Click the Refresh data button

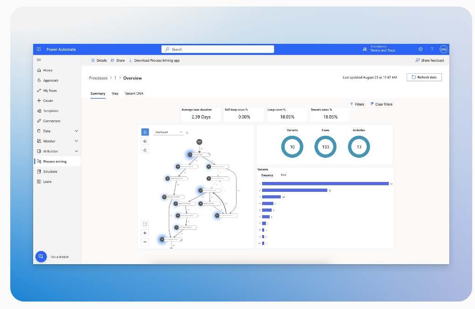tap(424, 77)
